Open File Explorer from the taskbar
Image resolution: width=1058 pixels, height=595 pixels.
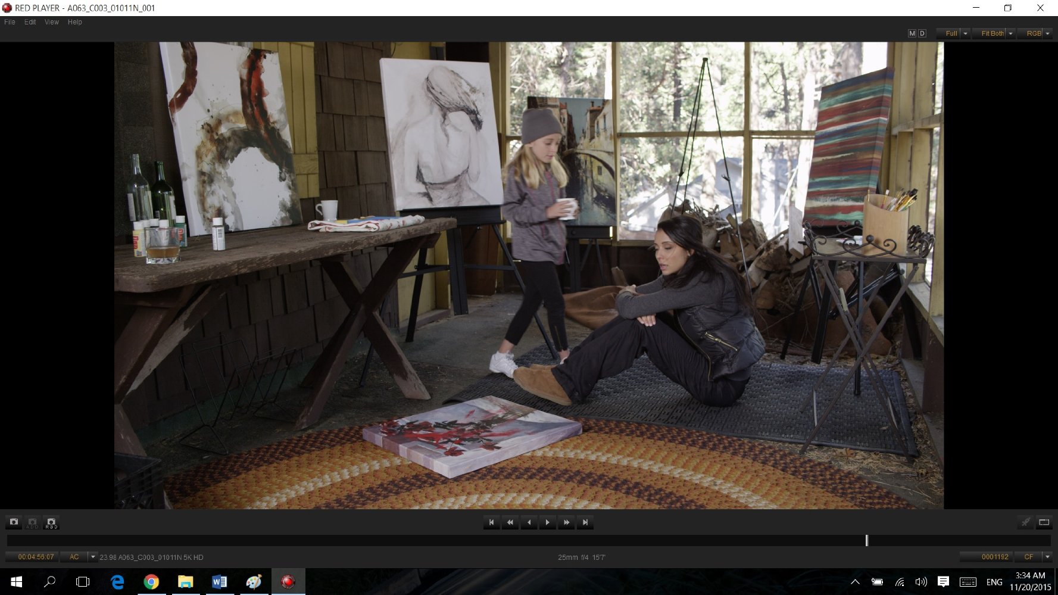point(186,582)
